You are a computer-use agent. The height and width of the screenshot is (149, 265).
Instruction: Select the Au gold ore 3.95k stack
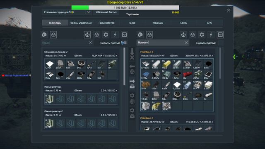tap(156, 106)
